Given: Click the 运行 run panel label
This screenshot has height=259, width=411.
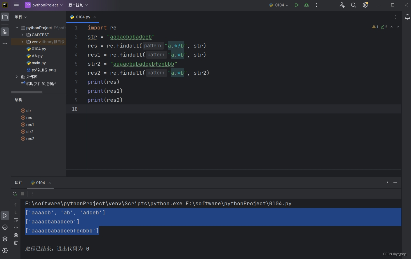Looking at the screenshot, I should pyautogui.click(x=18, y=183).
